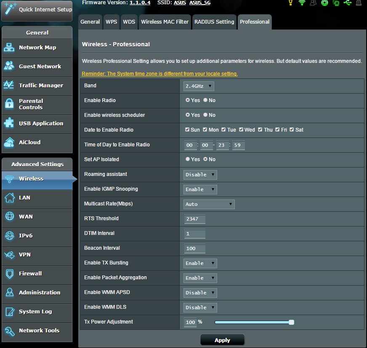Screen dimensions: 367x348
Task: Uncheck the Sat checkbox
Action: click(x=292, y=129)
